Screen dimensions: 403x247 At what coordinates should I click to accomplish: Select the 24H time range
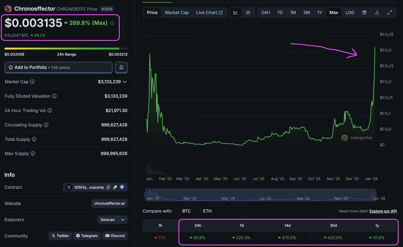pos(265,12)
